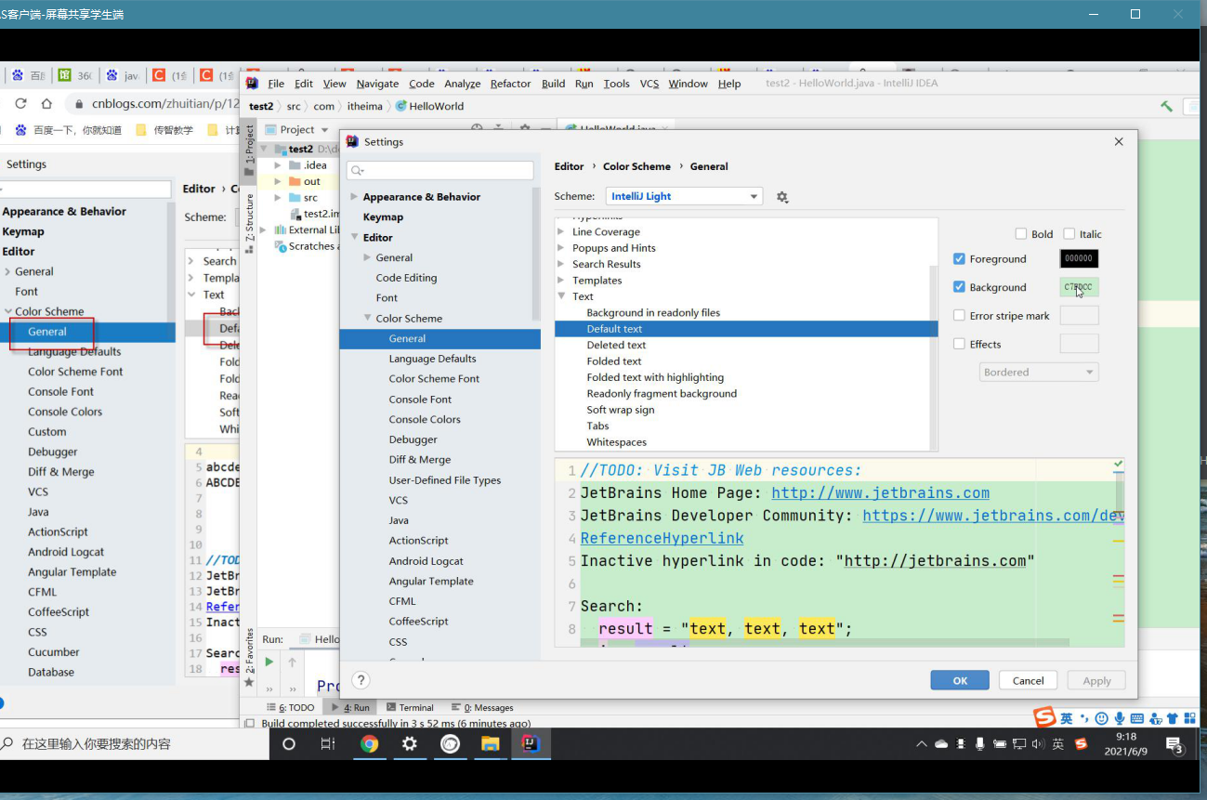Screen dimensions: 1207x800
Task: Reload the browser page
Action: pos(20,104)
